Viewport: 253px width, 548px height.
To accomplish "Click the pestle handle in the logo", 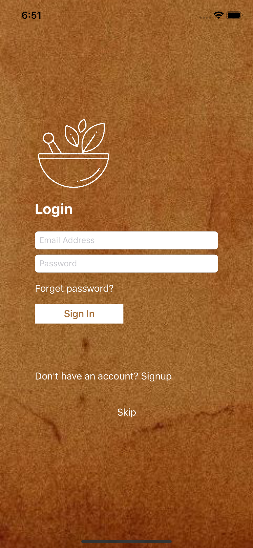I will coord(52,143).
